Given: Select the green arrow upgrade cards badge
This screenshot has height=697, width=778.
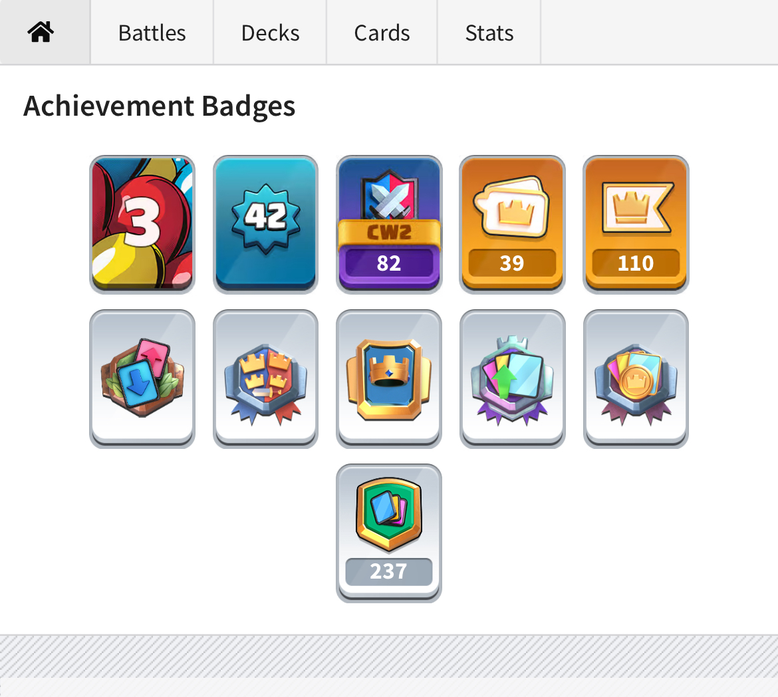Looking at the screenshot, I should point(512,379).
